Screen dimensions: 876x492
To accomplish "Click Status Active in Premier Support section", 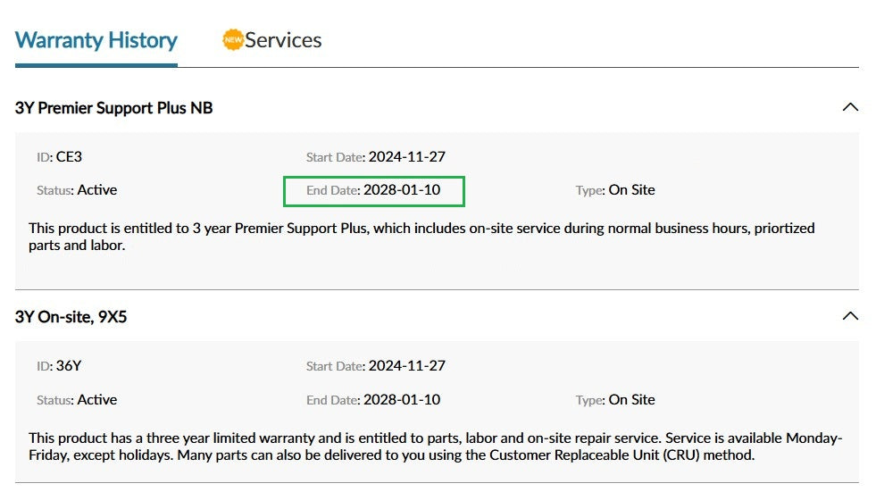I will pos(77,190).
